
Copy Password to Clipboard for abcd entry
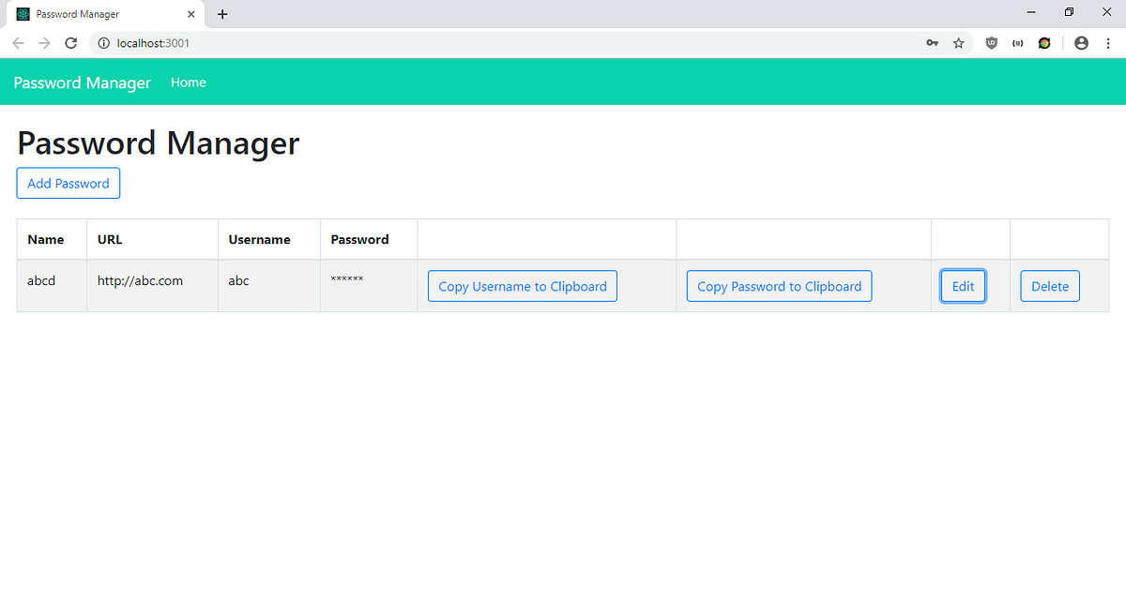(x=779, y=285)
